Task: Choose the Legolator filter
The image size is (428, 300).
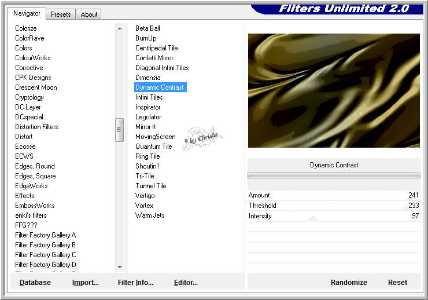Action: (148, 117)
